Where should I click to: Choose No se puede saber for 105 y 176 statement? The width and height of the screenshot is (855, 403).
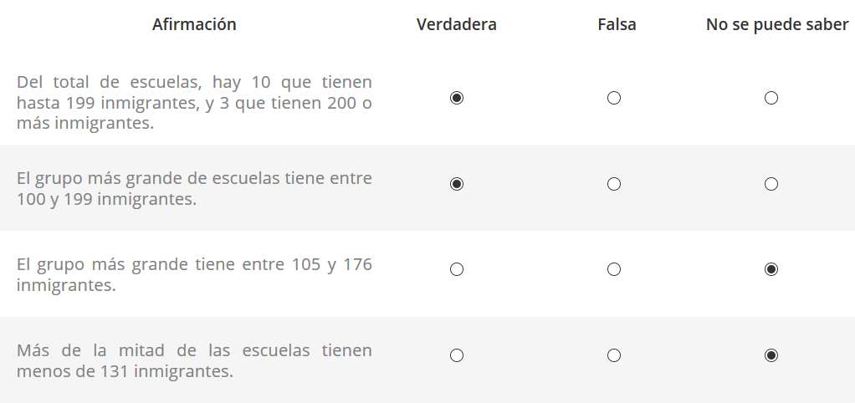[x=771, y=269]
